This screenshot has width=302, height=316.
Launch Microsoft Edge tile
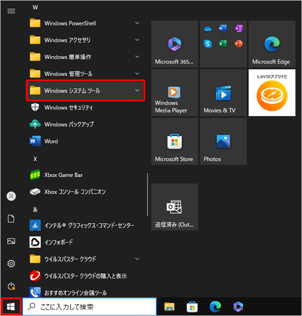[x=272, y=44]
